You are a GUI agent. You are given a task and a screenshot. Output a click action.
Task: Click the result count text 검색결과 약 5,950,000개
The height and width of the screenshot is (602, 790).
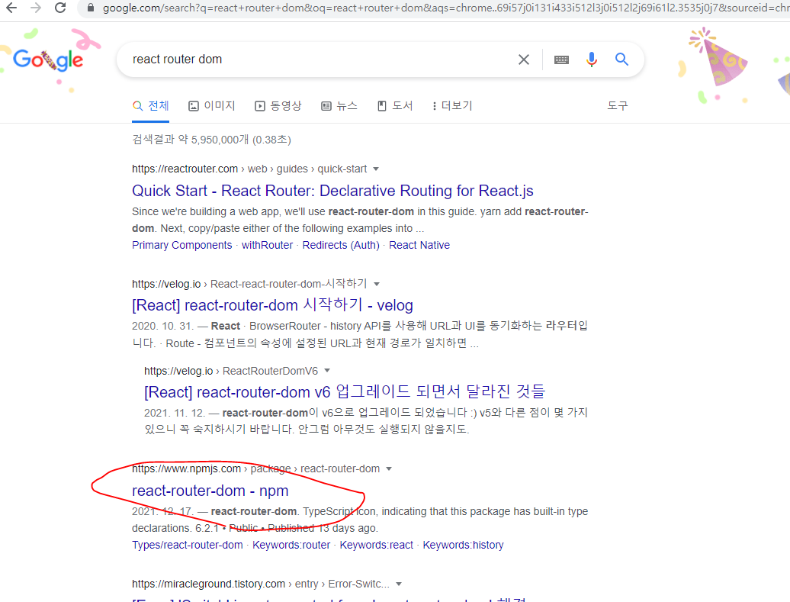tap(191, 140)
